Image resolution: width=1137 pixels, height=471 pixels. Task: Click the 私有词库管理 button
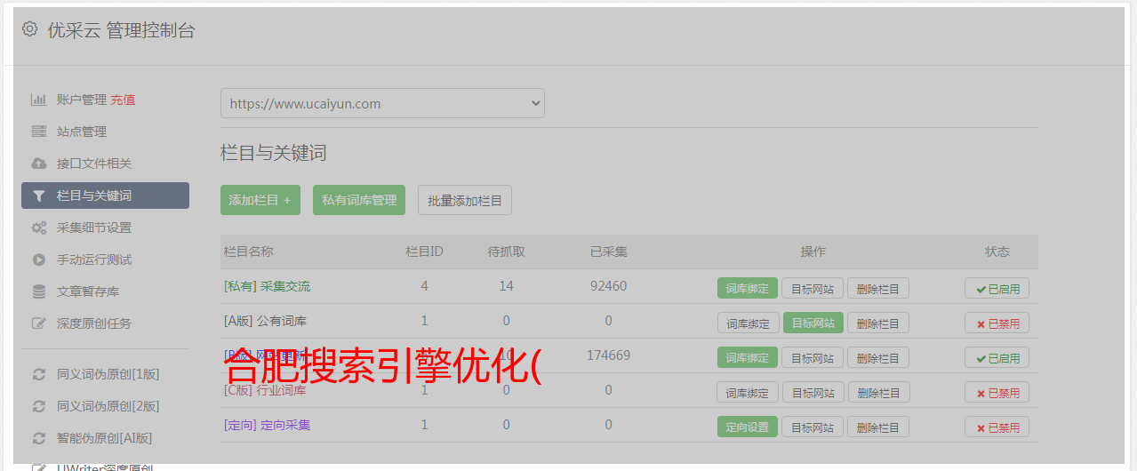pos(359,200)
